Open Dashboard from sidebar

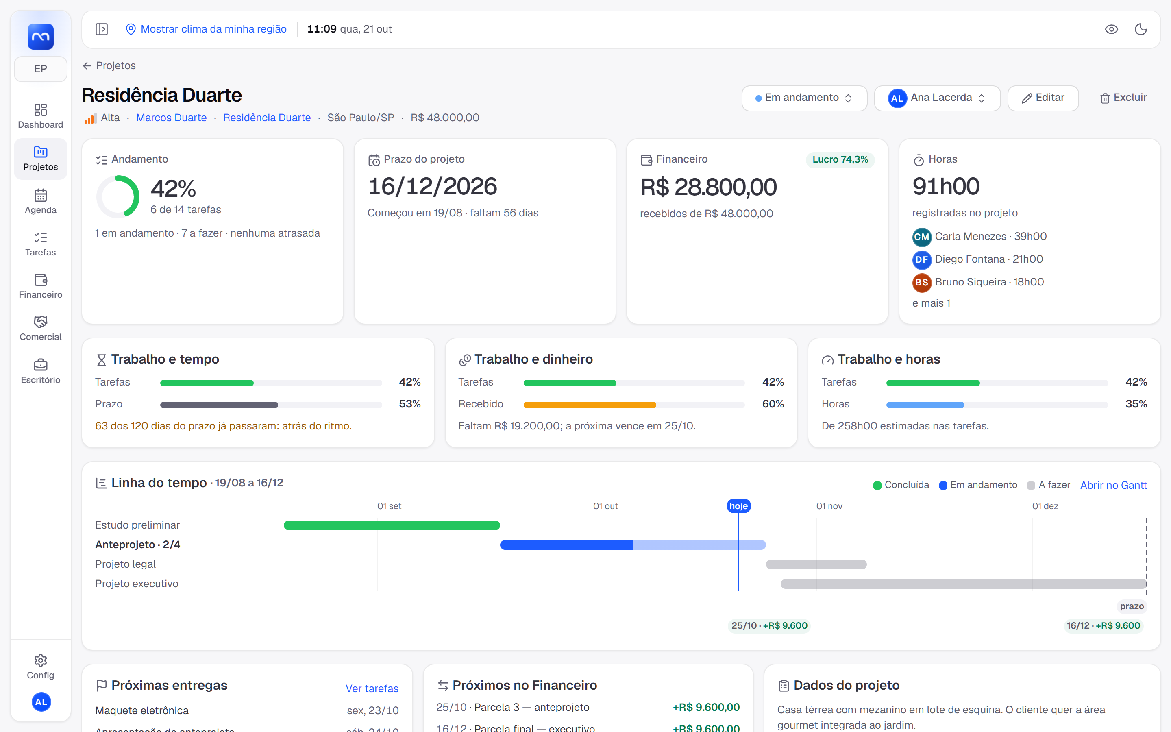pos(41,116)
